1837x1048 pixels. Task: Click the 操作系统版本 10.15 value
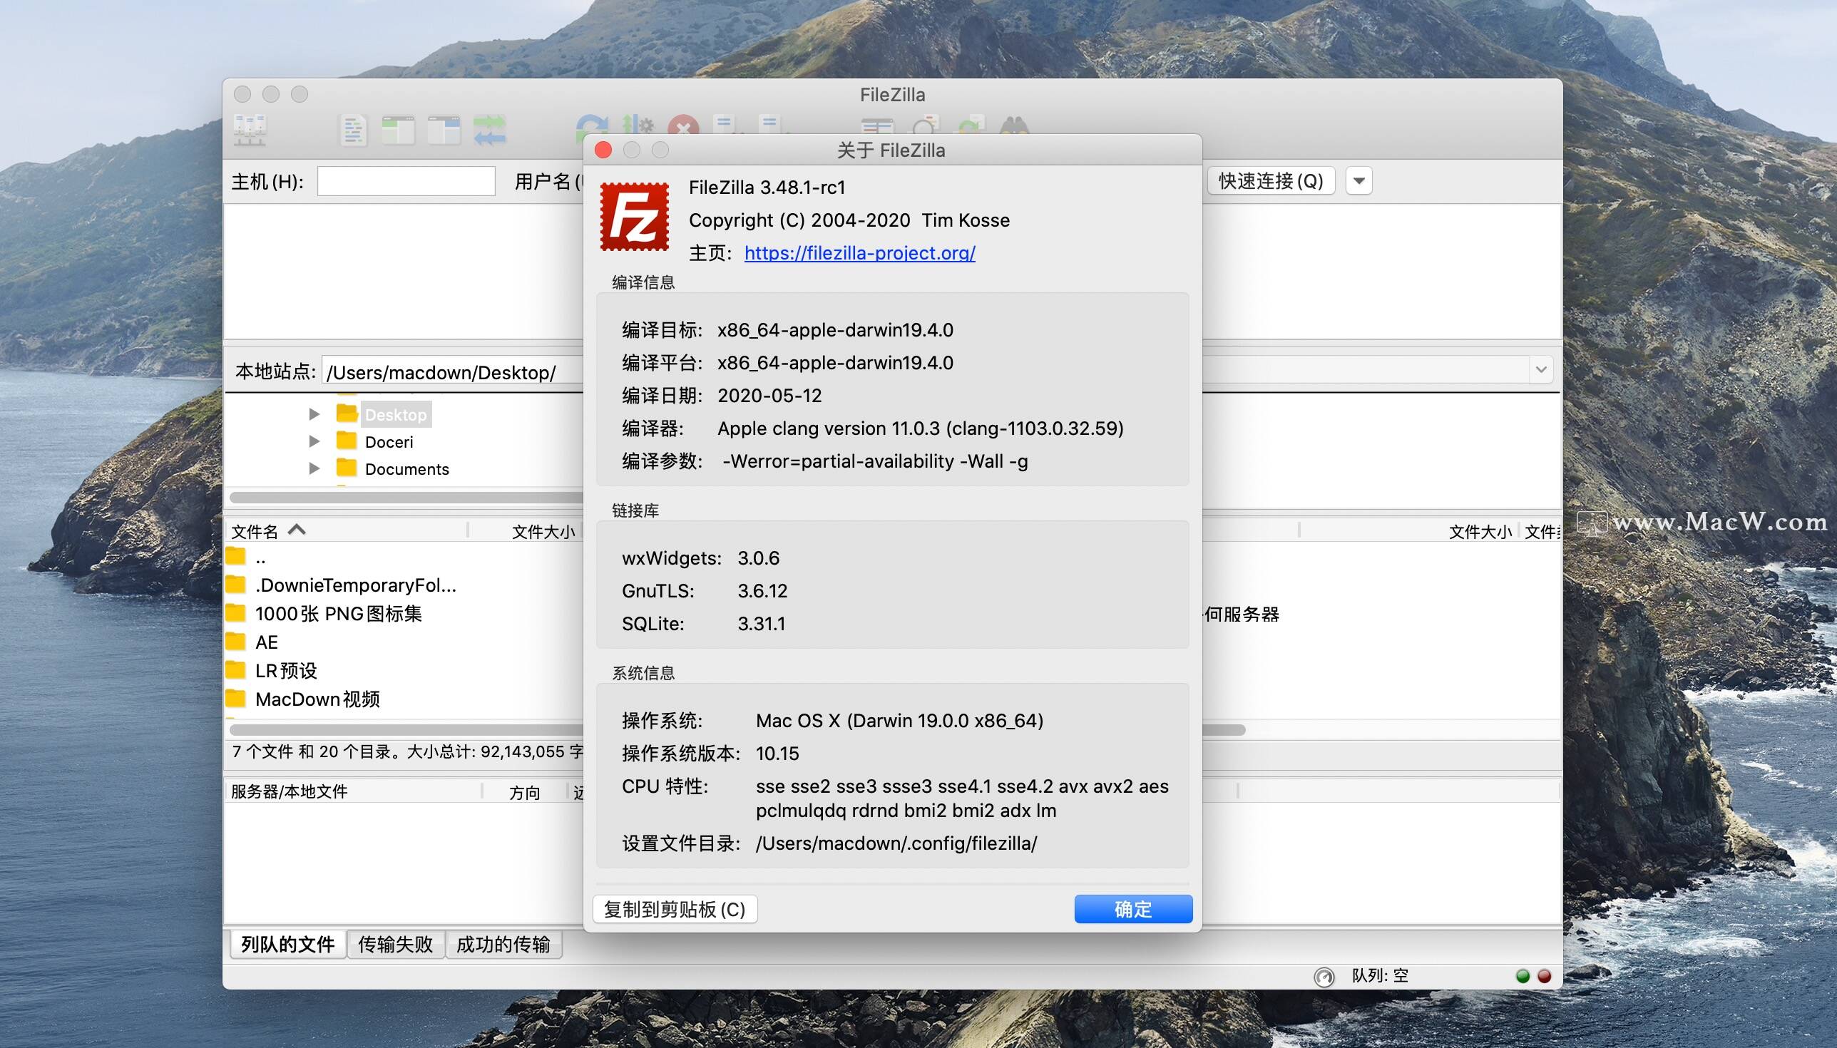pyautogui.click(x=777, y=754)
